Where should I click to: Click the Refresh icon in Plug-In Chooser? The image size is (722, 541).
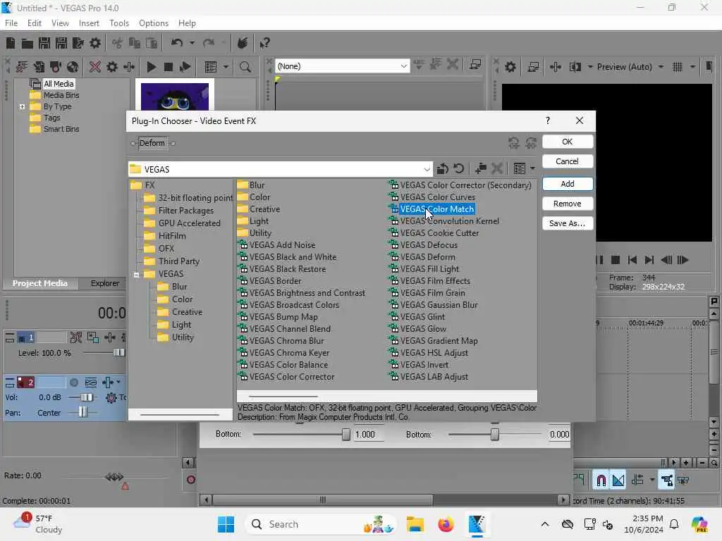(x=458, y=169)
